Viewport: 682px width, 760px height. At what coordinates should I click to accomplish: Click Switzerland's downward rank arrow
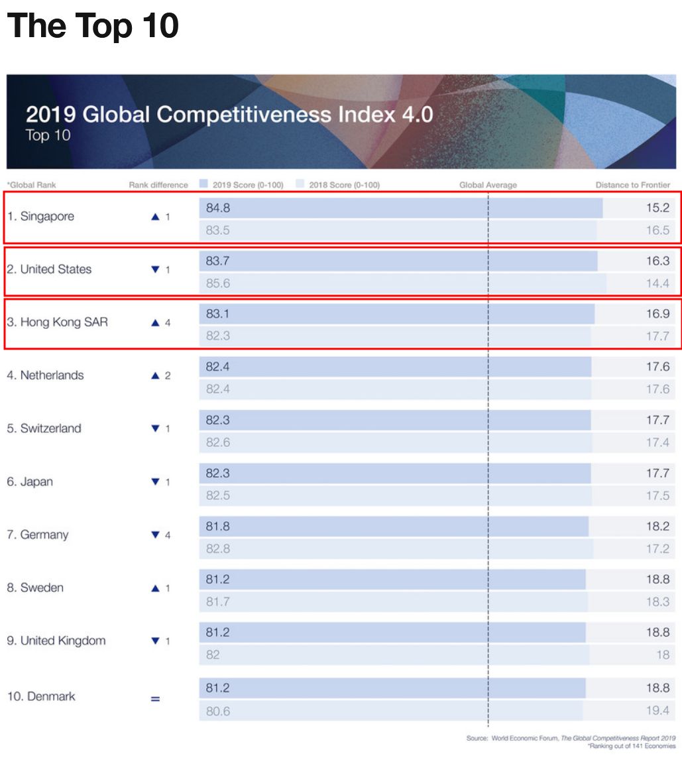tap(155, 429)
